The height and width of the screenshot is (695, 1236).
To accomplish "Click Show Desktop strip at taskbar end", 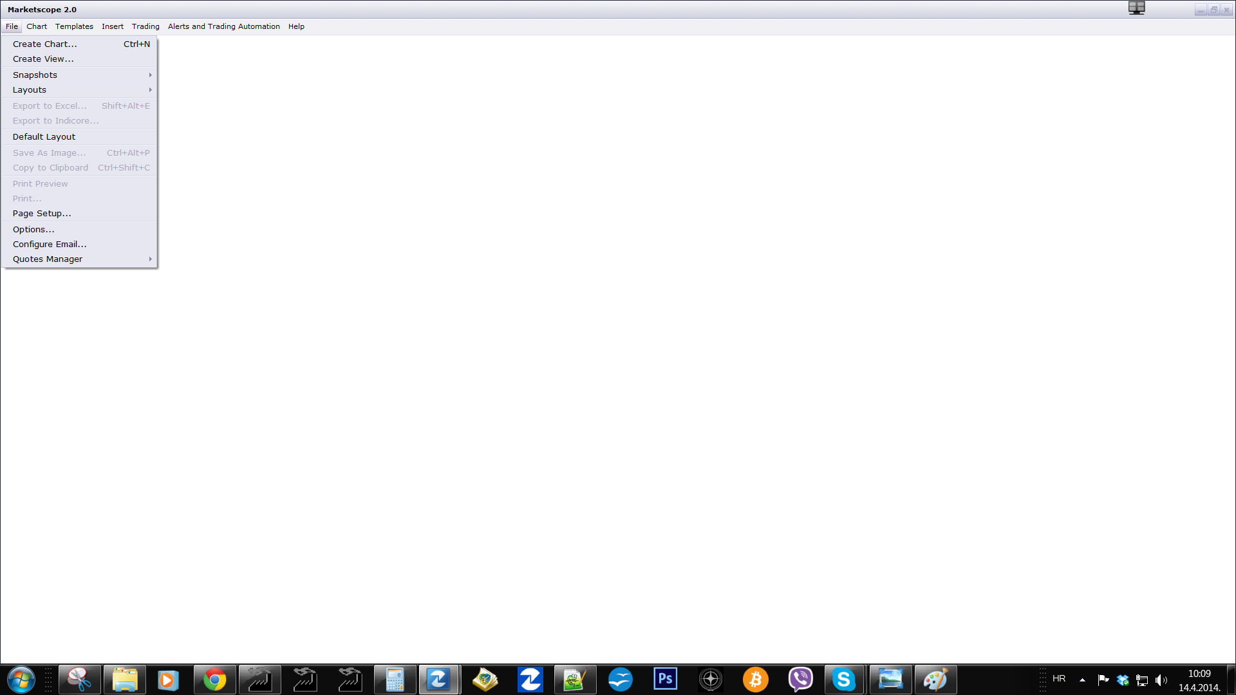I will [x=1231, y=680].
